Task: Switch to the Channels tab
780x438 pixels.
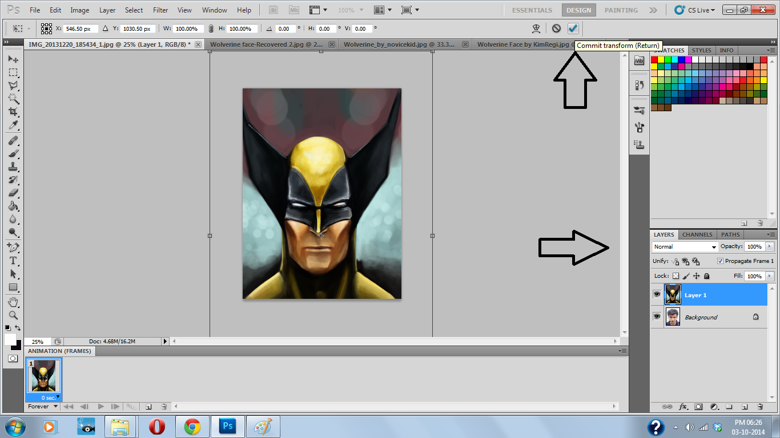Action: [697, 234]
